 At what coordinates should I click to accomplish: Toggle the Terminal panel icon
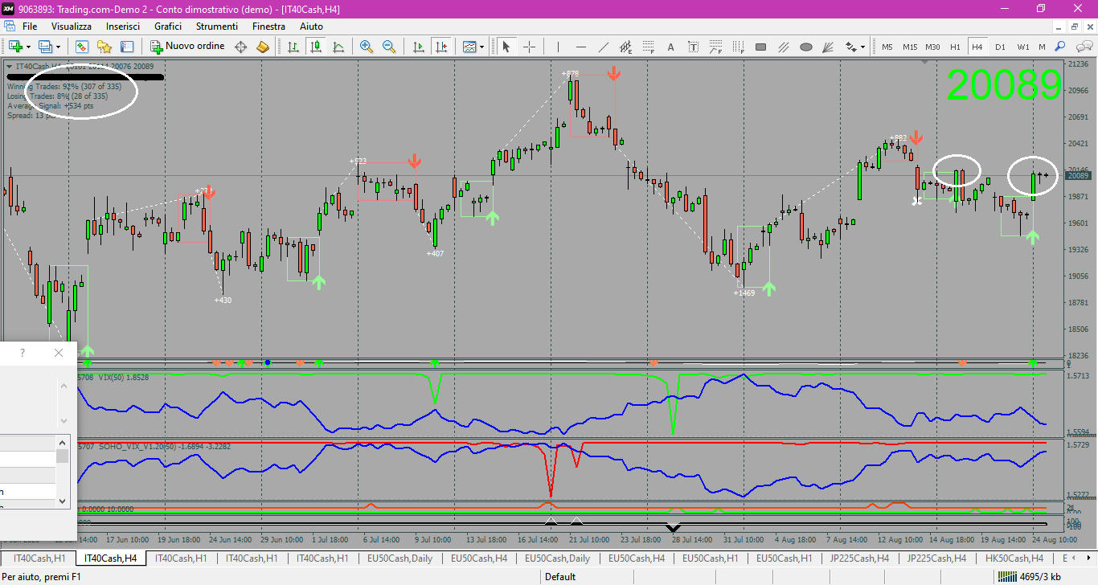(127, 47)
